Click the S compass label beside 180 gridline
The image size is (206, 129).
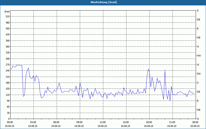tap(198, 83)
